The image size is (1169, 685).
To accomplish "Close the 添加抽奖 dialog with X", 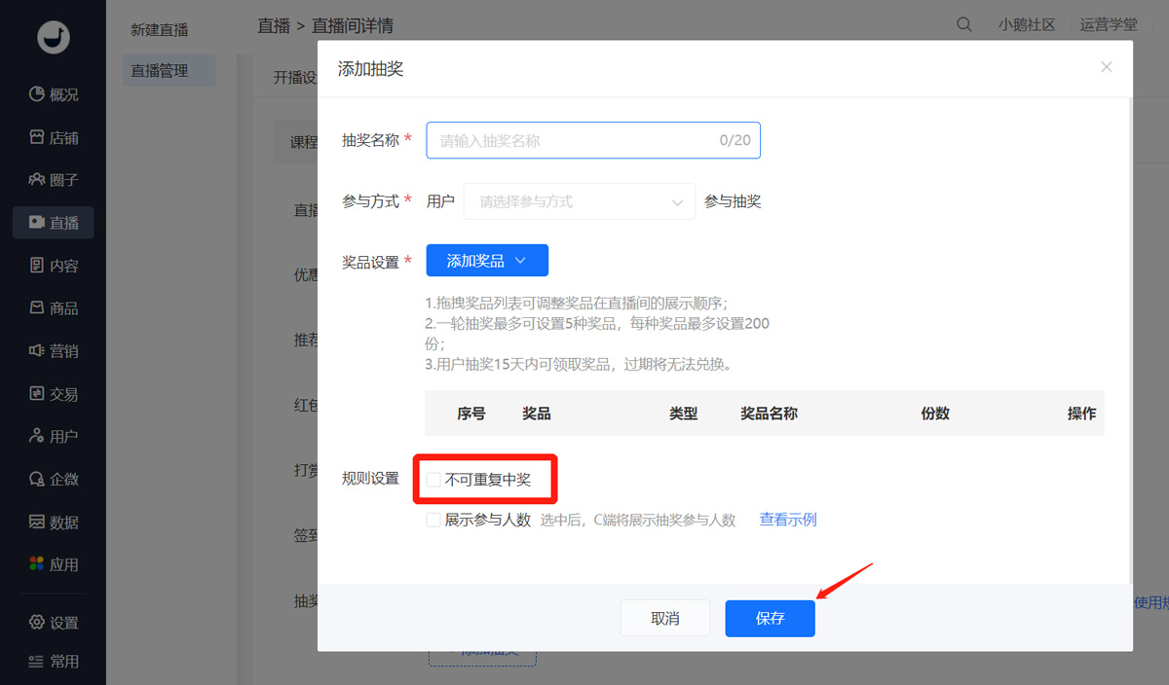I will point(1106,67).
